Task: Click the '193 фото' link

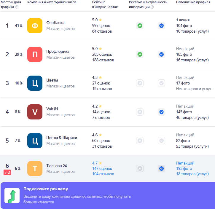Action: click(184, 169)
